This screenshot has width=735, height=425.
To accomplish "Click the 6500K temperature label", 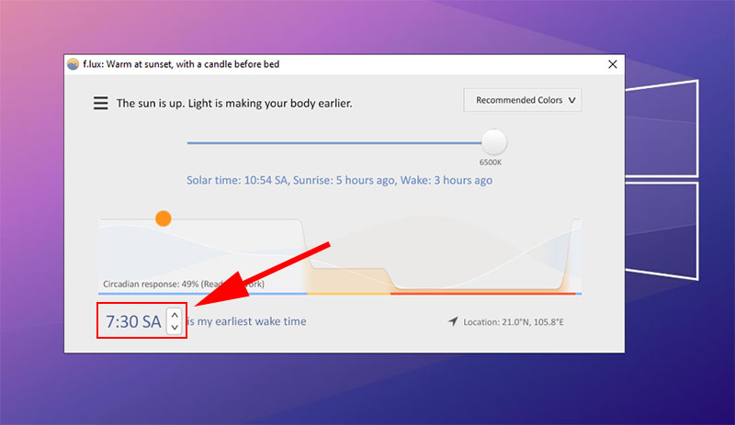I will point(491,162).
